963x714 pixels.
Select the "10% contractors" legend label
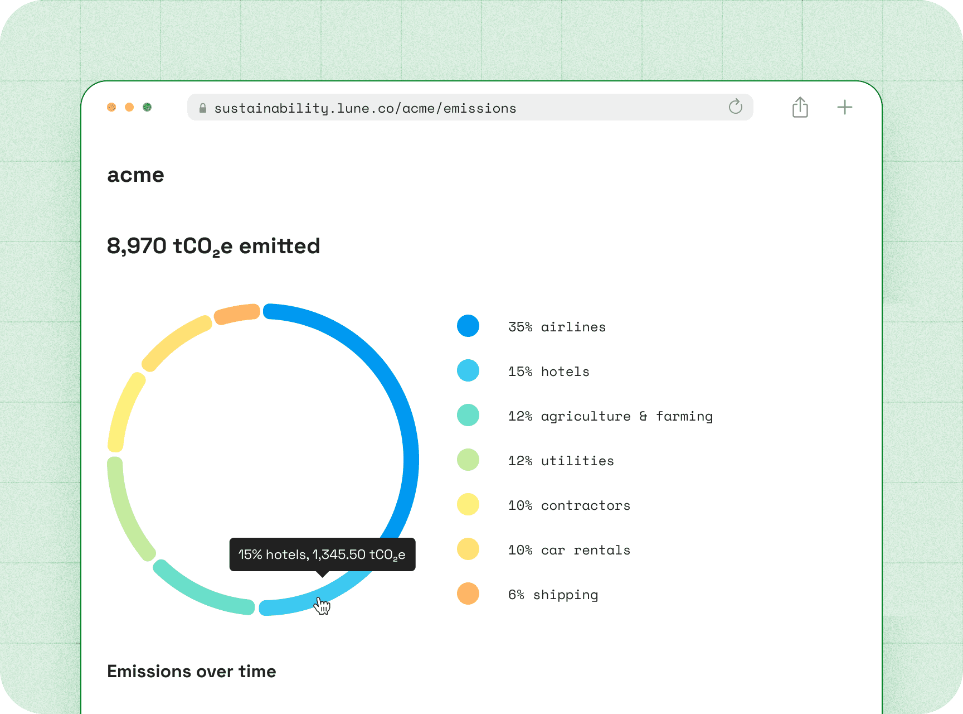[x=568, y=505]
